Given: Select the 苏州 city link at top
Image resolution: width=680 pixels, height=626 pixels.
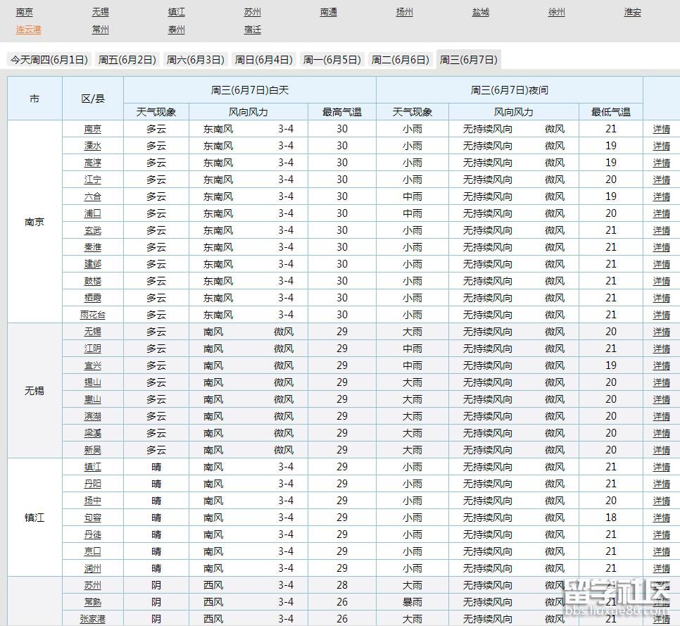Looking at the screenshot, I should coord(252,11).
